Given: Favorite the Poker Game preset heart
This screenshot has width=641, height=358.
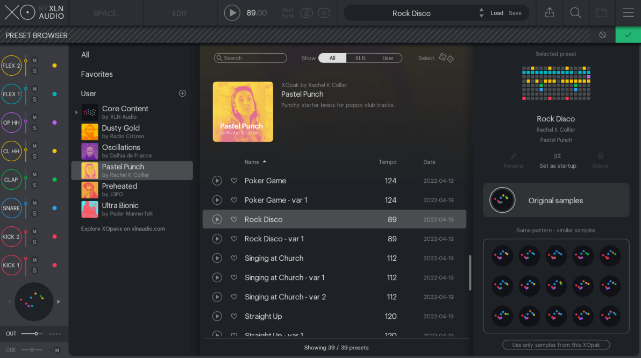Looking at the screenshot, I should [234, 181].
